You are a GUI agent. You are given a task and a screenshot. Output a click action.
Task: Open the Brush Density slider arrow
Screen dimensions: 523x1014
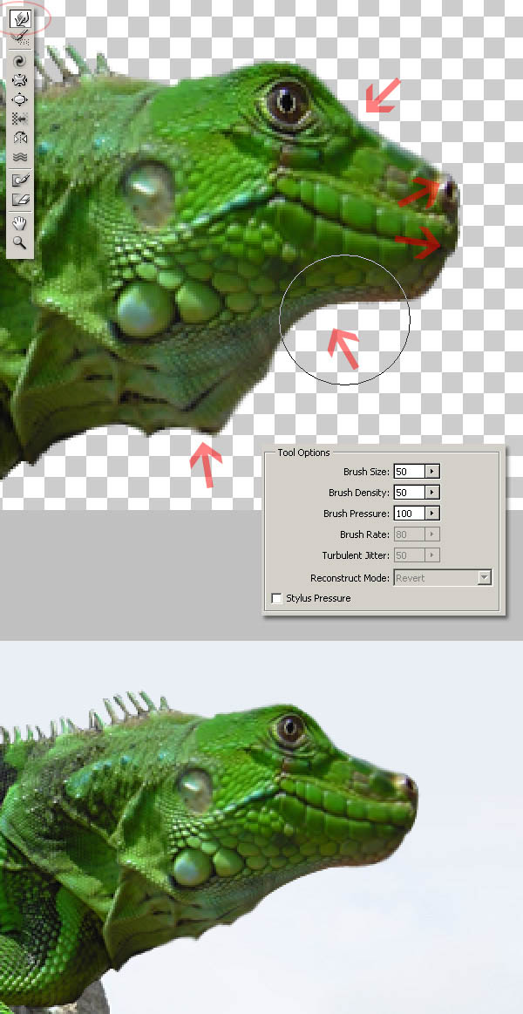[x=433, y=492]
